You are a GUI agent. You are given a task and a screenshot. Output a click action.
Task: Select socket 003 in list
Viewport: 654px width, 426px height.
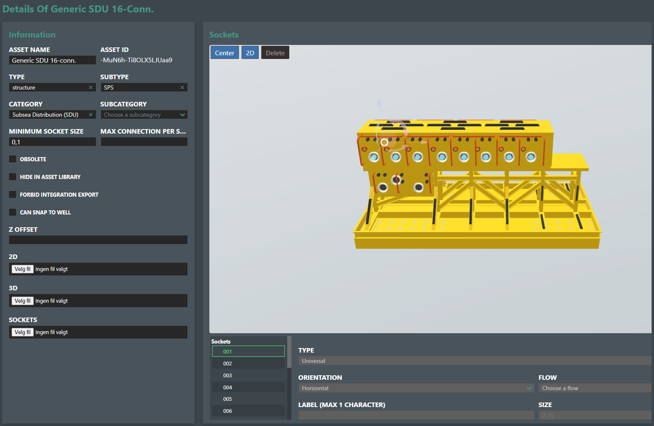click(248, 375)
